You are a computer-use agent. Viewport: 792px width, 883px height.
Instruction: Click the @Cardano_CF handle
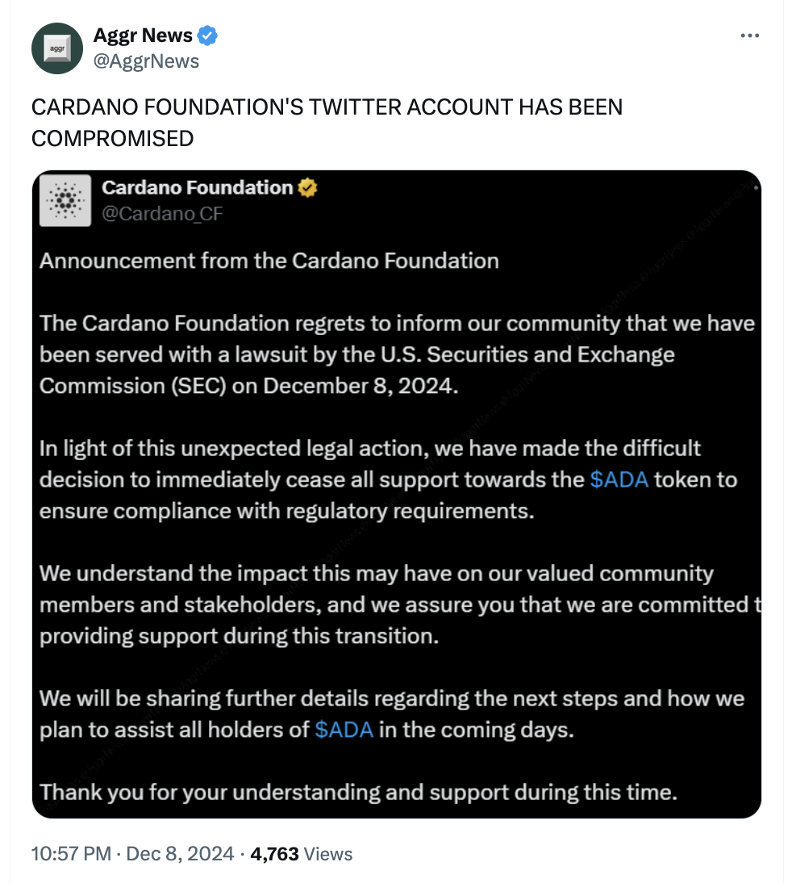(161, 213)
